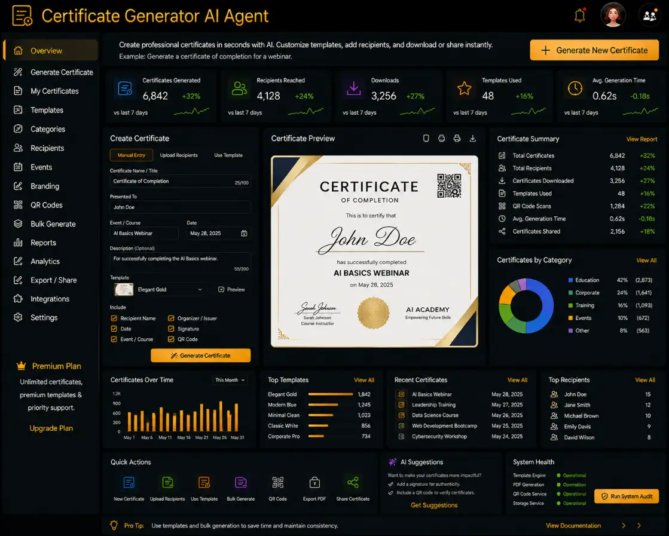Click the Avg. Generation Time clock icon
Image resolution: width=669 pixels, height=536 pixels.
coord(575,88)
